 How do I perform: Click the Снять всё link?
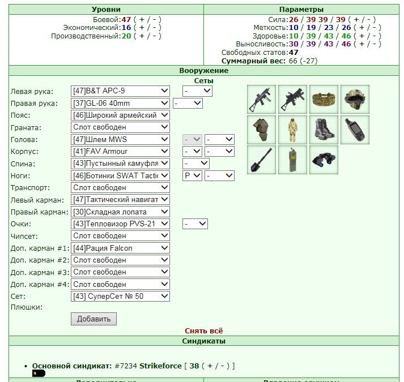[204, 331]
